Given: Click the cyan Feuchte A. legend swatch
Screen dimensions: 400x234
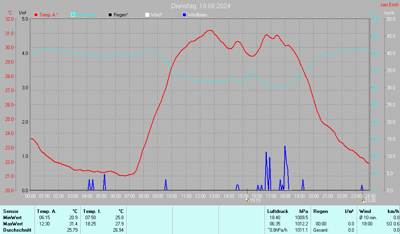Looking at the screenshot, I should (73, 15).
